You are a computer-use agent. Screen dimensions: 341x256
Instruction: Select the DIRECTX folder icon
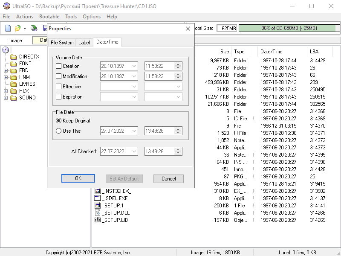[13, 57]
